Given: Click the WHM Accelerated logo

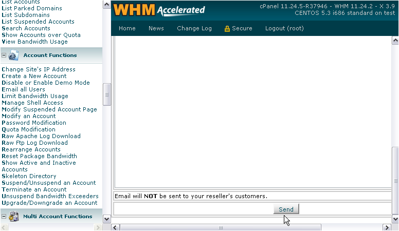Looking at the screenshot, I should (159, 10).
